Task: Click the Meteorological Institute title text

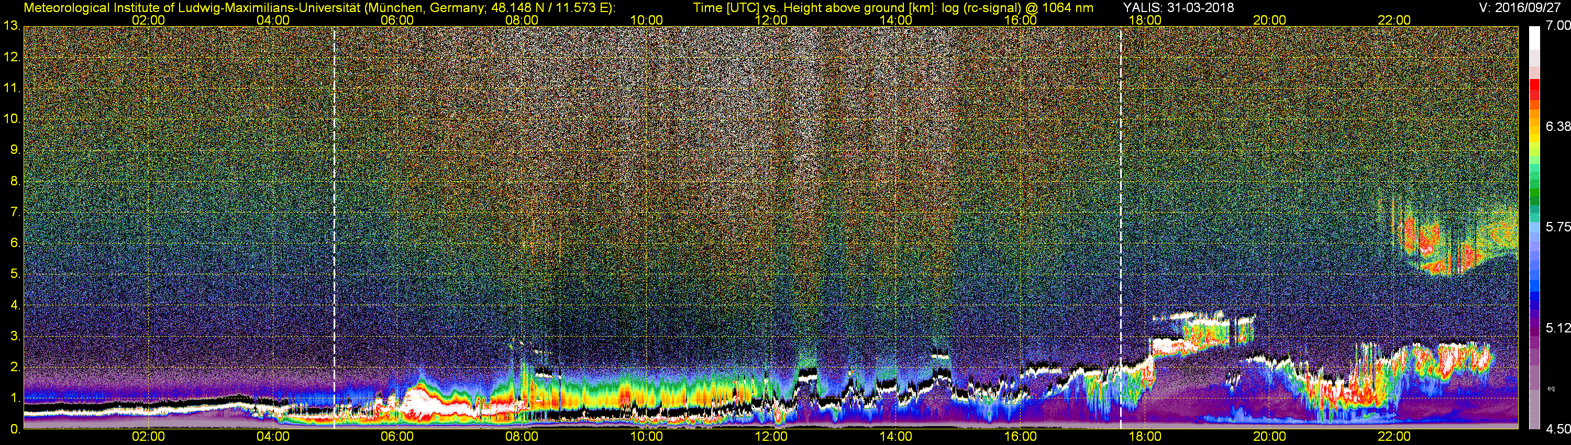Action: (319, 7)
